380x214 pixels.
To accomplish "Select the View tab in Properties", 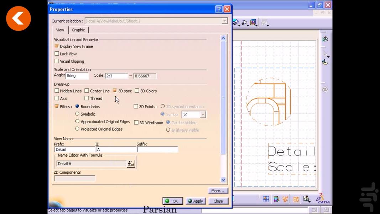I will click(60, 30).
